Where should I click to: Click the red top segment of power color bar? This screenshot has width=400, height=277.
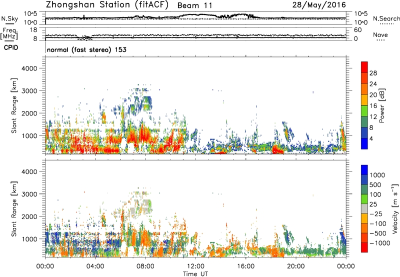[364, 67]
